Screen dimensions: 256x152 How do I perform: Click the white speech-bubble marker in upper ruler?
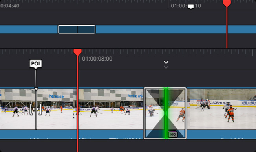coord(191,7)
